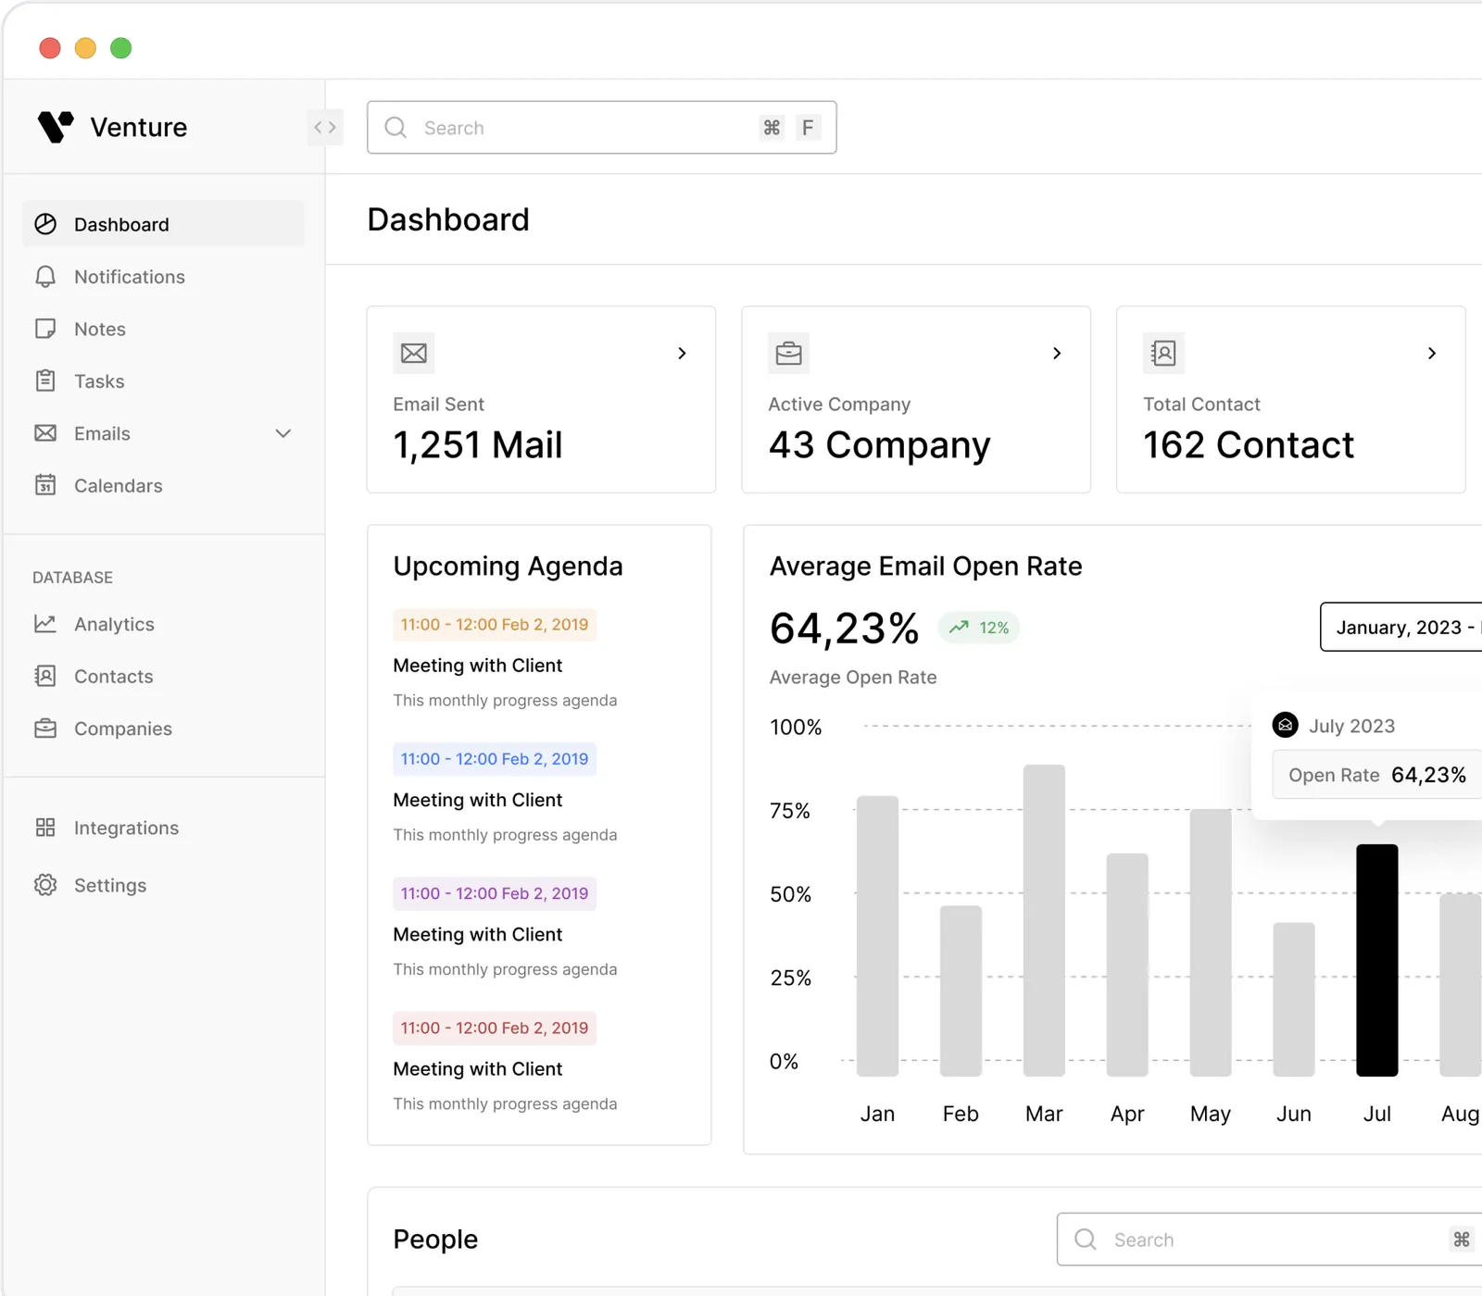Image resolution: width=1482 pixels, height=1296 pixels.
Task: Click the Dashboard pie chart icon
Action: point(45,224)
